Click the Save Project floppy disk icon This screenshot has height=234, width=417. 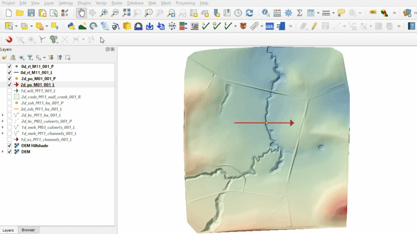pyautogui.click(x=31, y=12)
